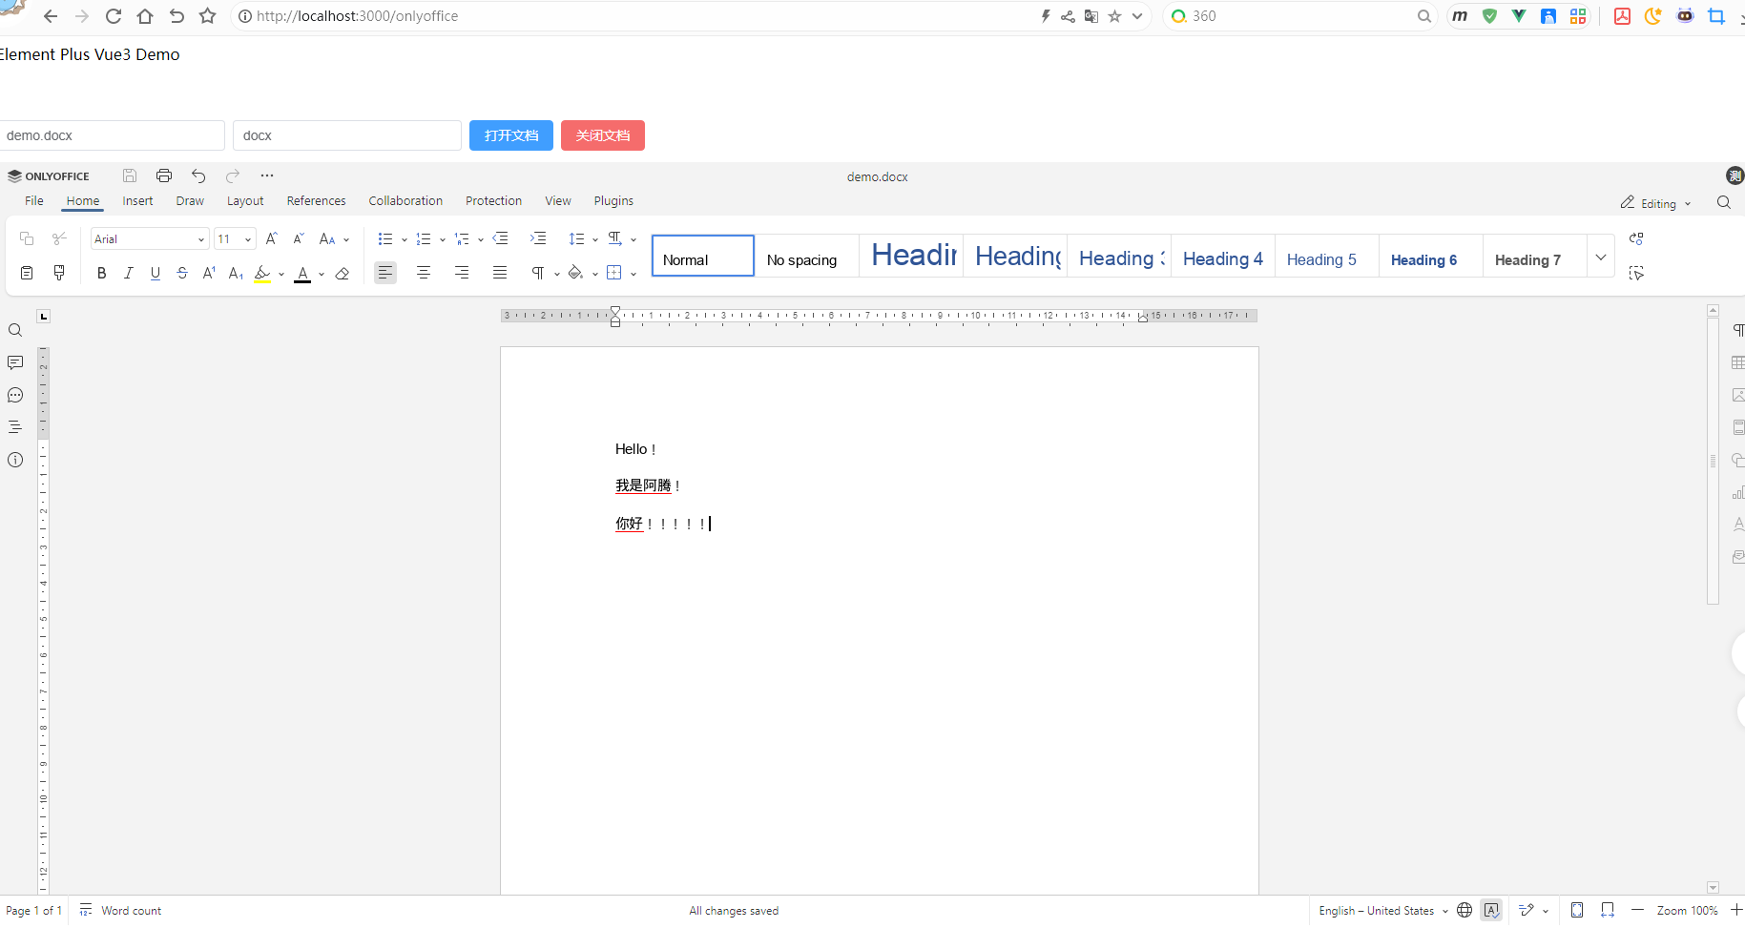The image size is (1745, 928).
Task: Open the References tab
Action: click(x=316, y=201)
